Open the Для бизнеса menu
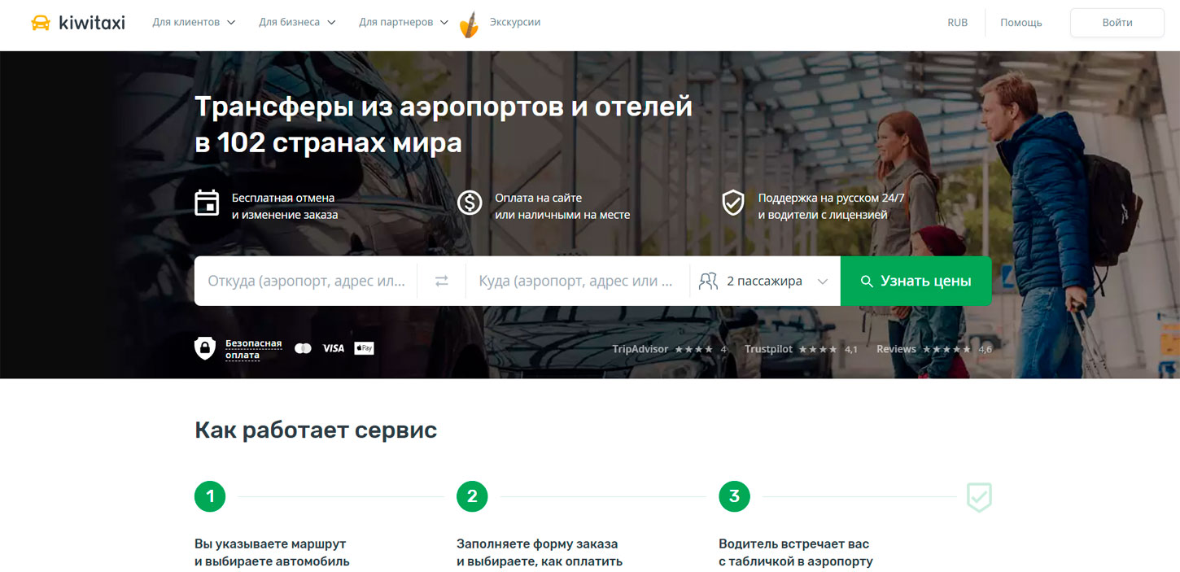1180x572 pixels. pos(297,22)
